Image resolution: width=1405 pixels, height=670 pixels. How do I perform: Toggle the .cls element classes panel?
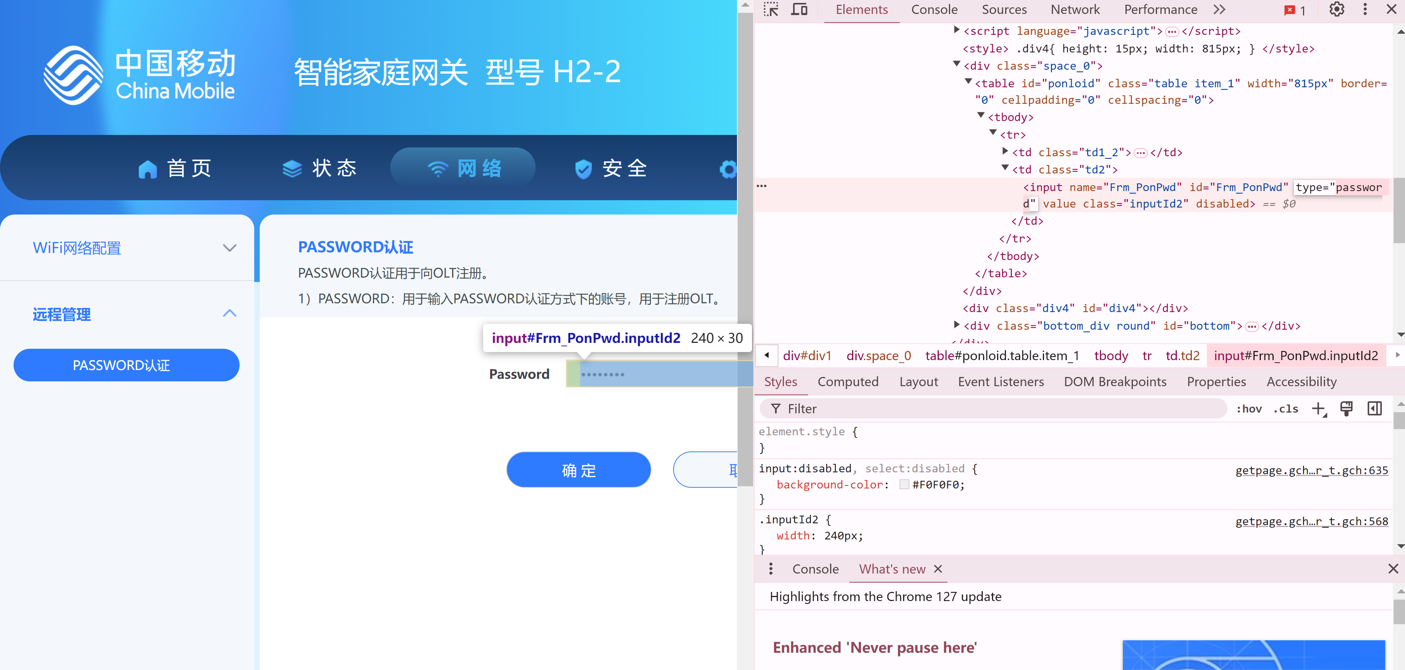[1285, 409]
